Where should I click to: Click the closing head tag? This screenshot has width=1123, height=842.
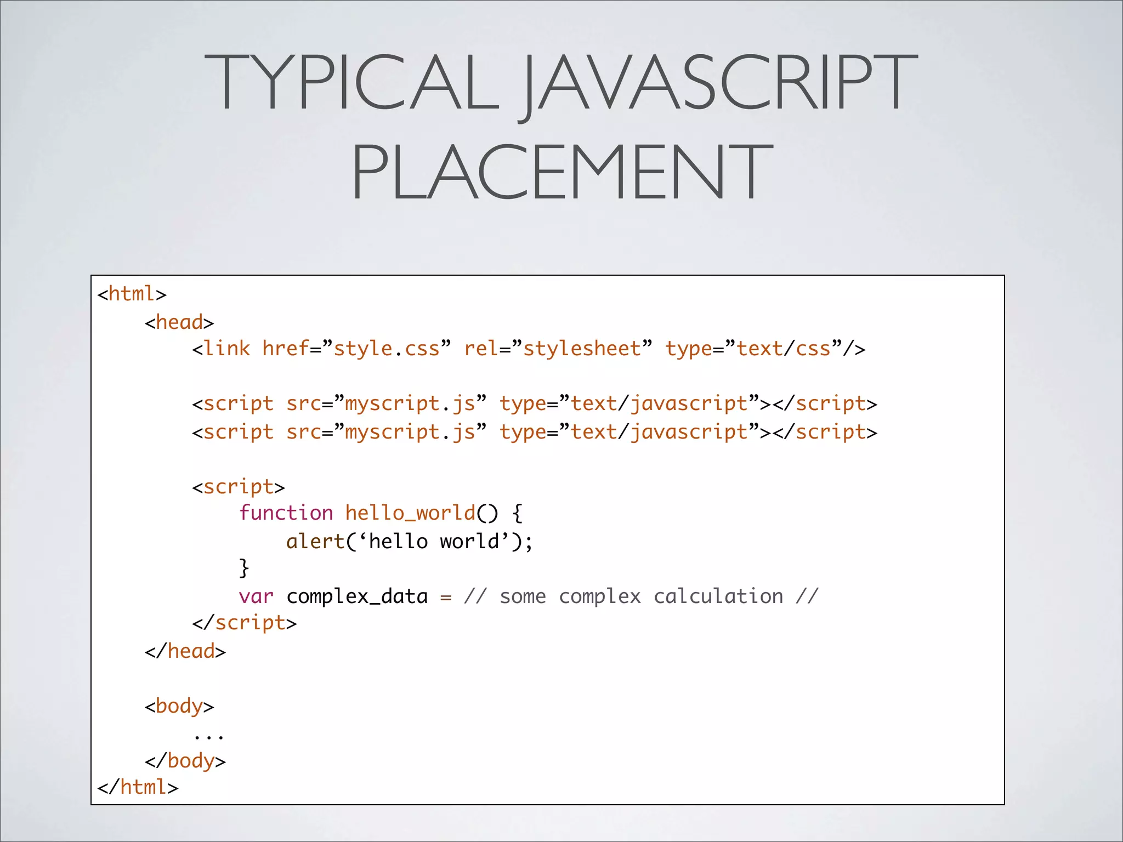(x=185, y=651)
